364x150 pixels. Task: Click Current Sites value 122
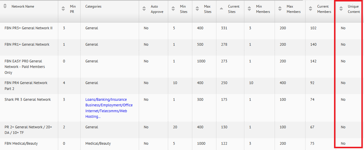pyautogui.click(x=224, y=144)
